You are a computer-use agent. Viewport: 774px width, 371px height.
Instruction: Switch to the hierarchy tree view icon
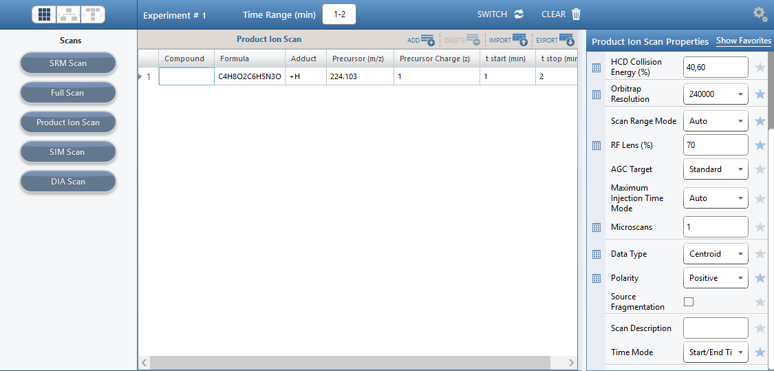pyautogui.click(x=67, y=14)
